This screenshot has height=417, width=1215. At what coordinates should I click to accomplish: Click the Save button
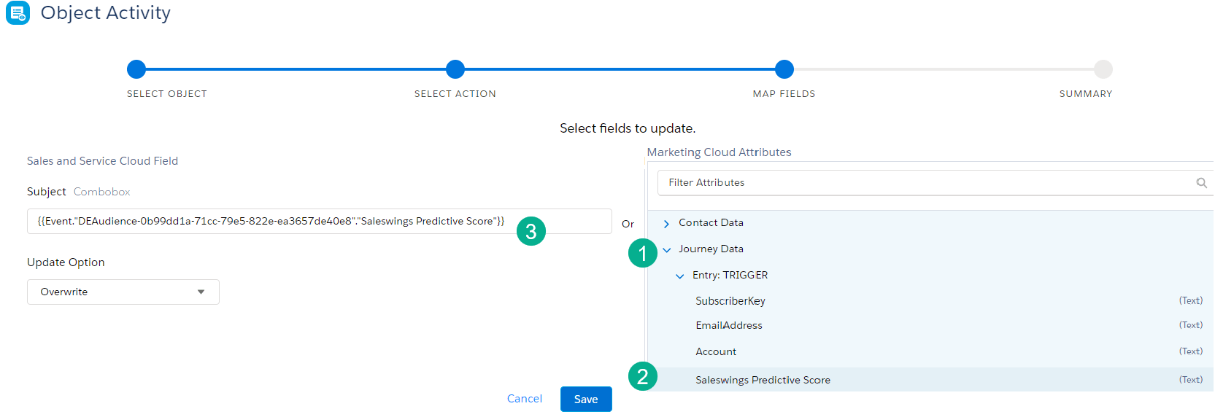point(586,400)
